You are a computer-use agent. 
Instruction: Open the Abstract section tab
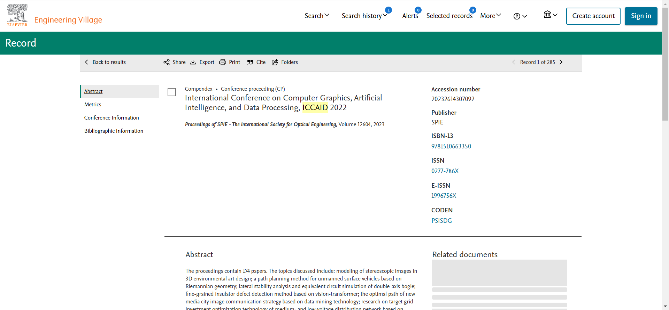click(93, 91)
